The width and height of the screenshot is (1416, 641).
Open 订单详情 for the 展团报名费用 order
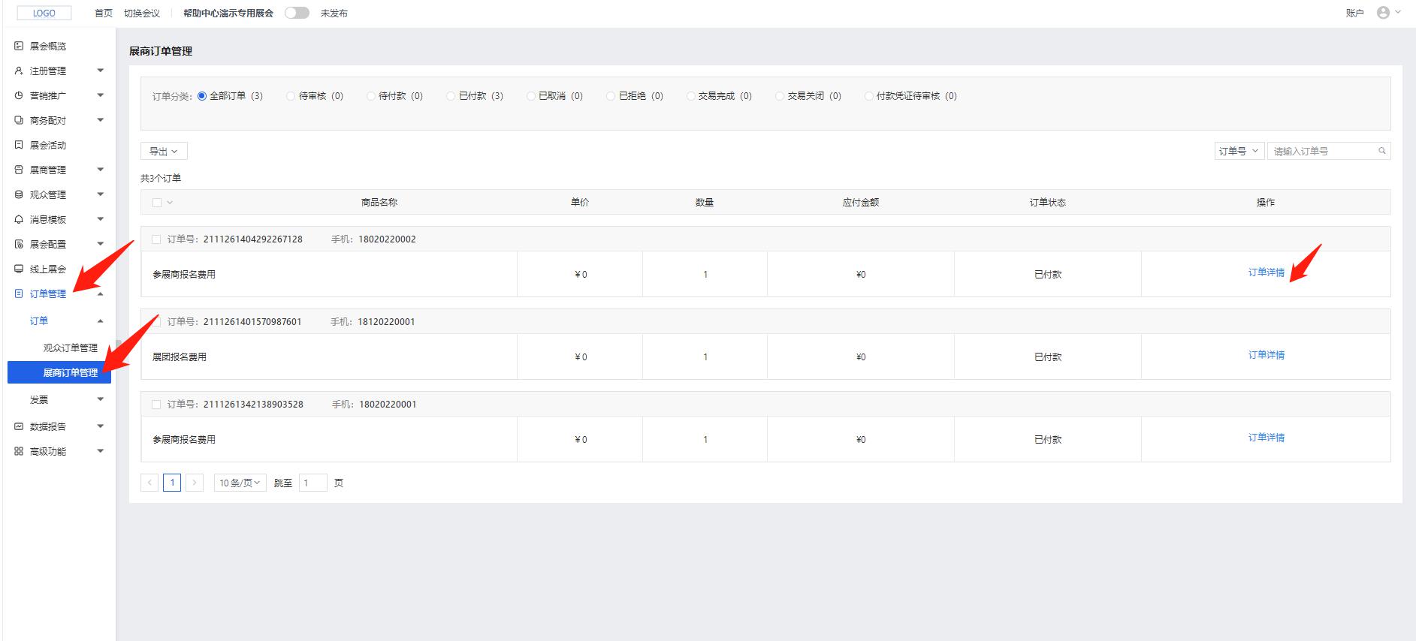pos(1266,355)
